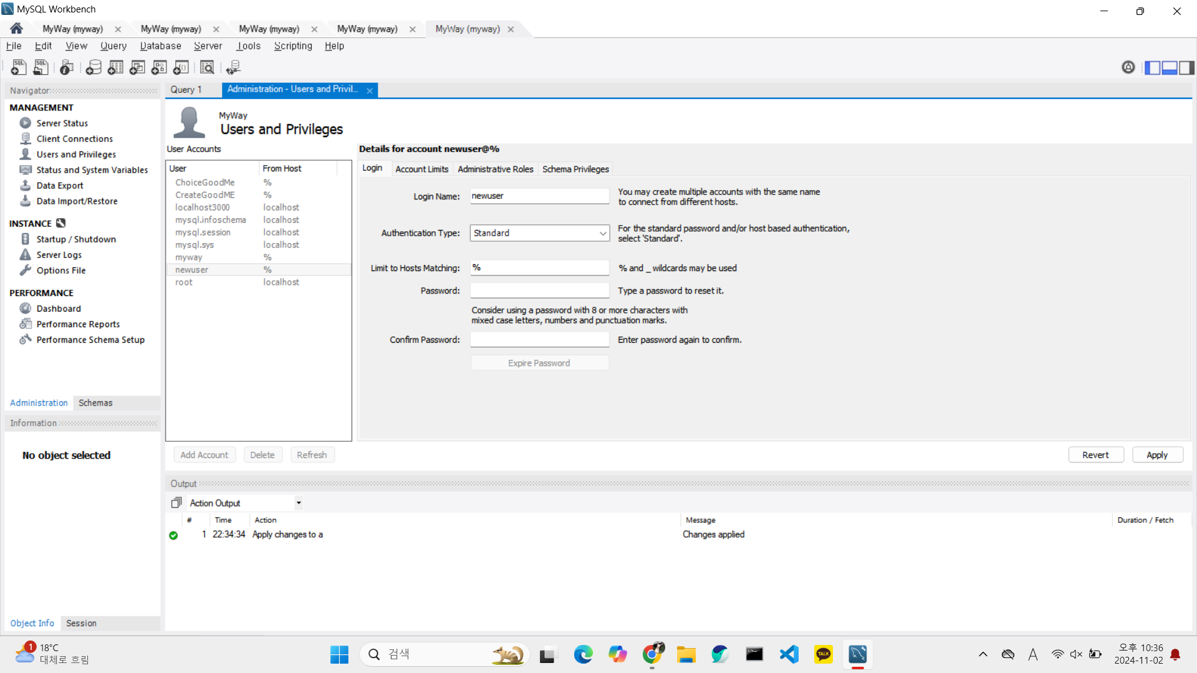This screenshot has height=673, width=1197.
Task: Show hidden system tray icons
Action: [x=983, y=654]
